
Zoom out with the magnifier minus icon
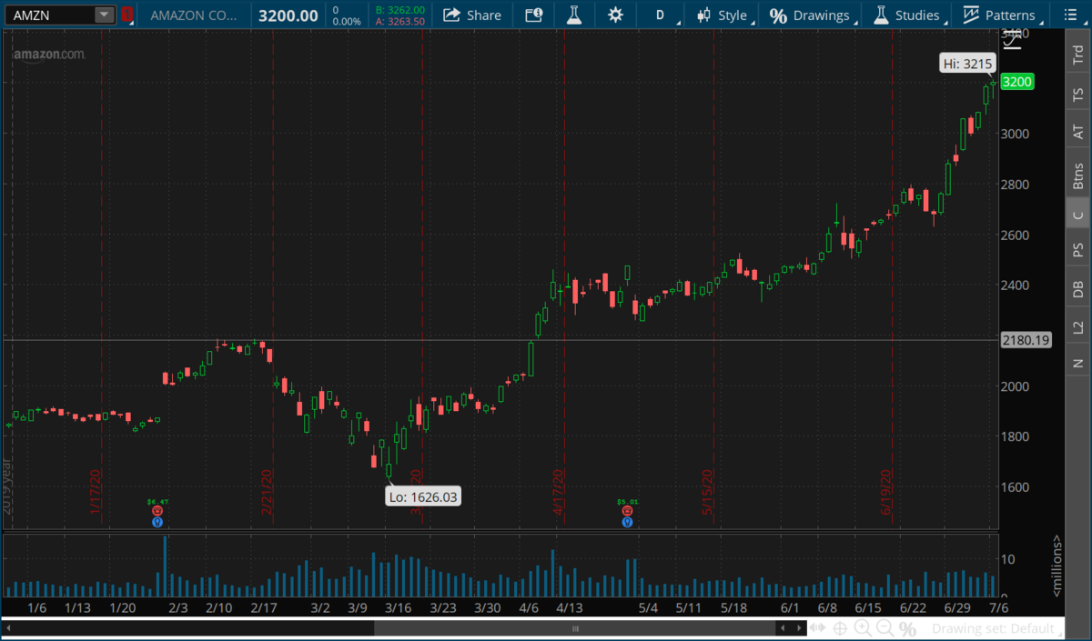885,628
